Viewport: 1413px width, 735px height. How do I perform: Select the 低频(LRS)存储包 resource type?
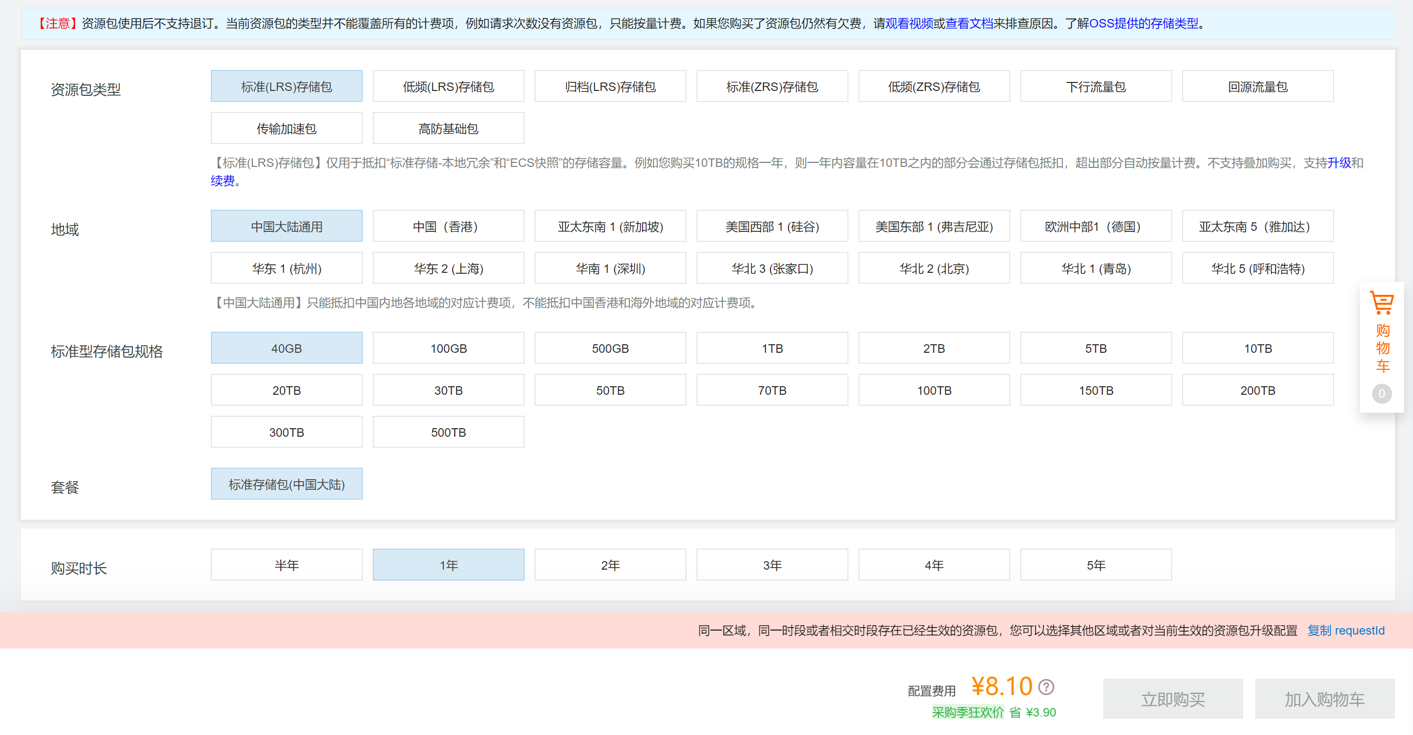pyautogui.click(x=448, y=86)
